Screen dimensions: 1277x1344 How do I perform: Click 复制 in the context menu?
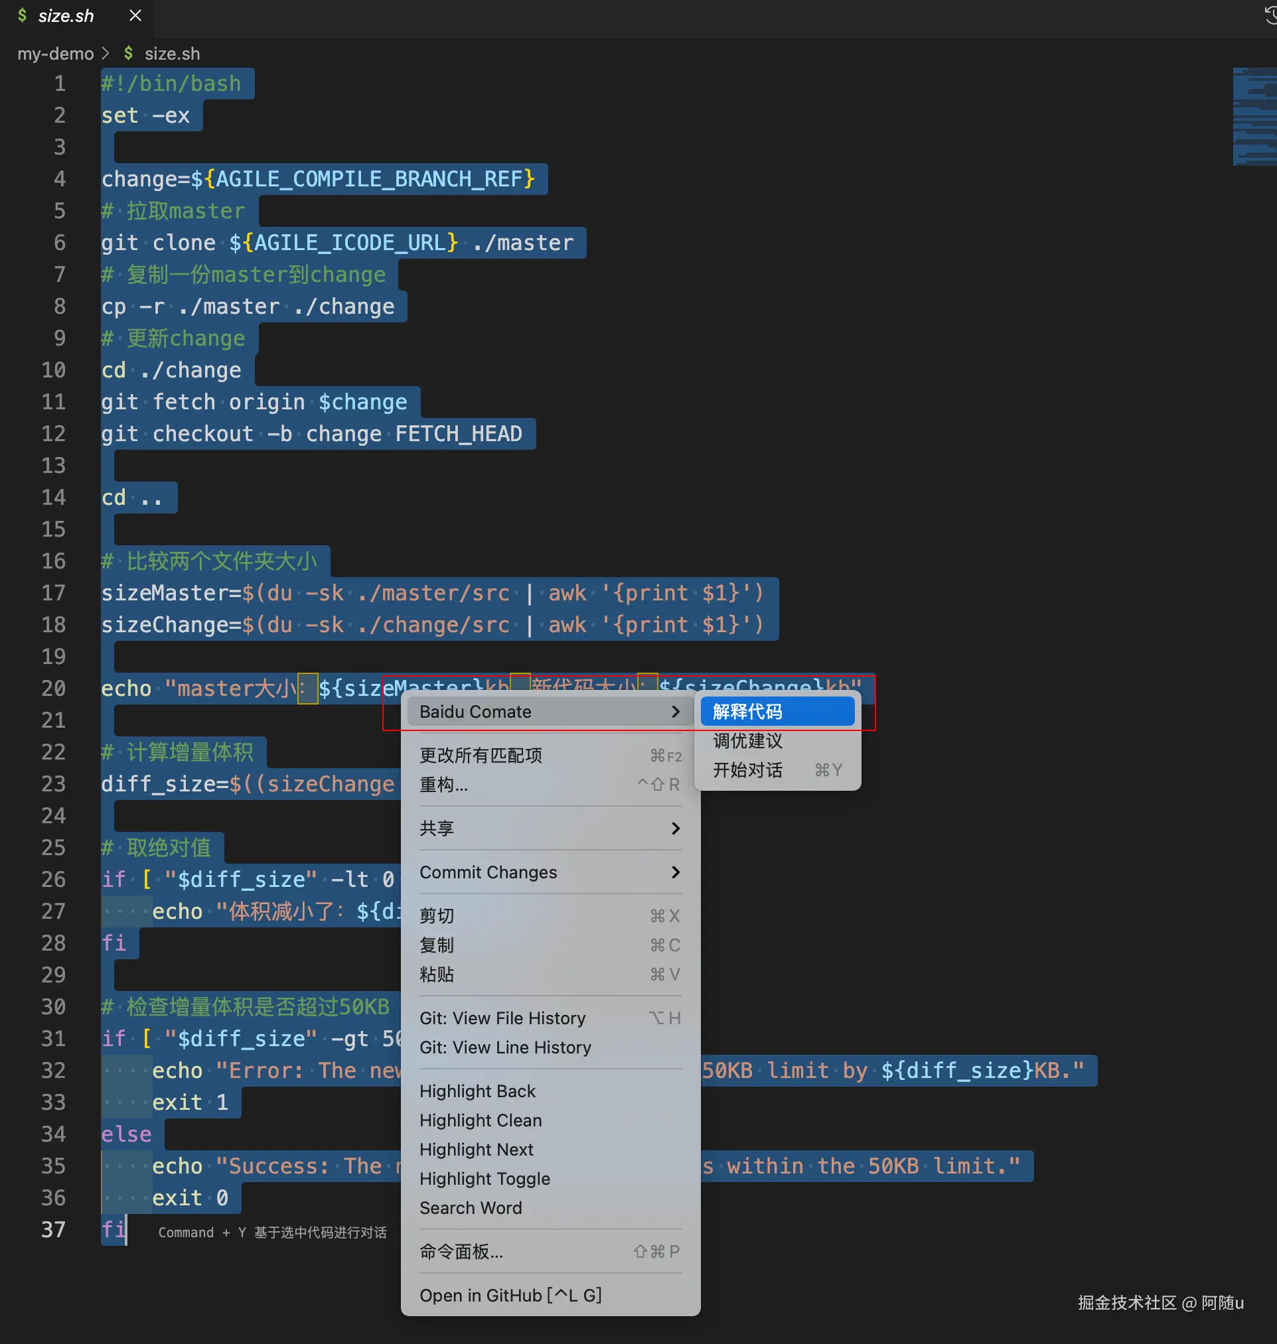tap(436, 945)
